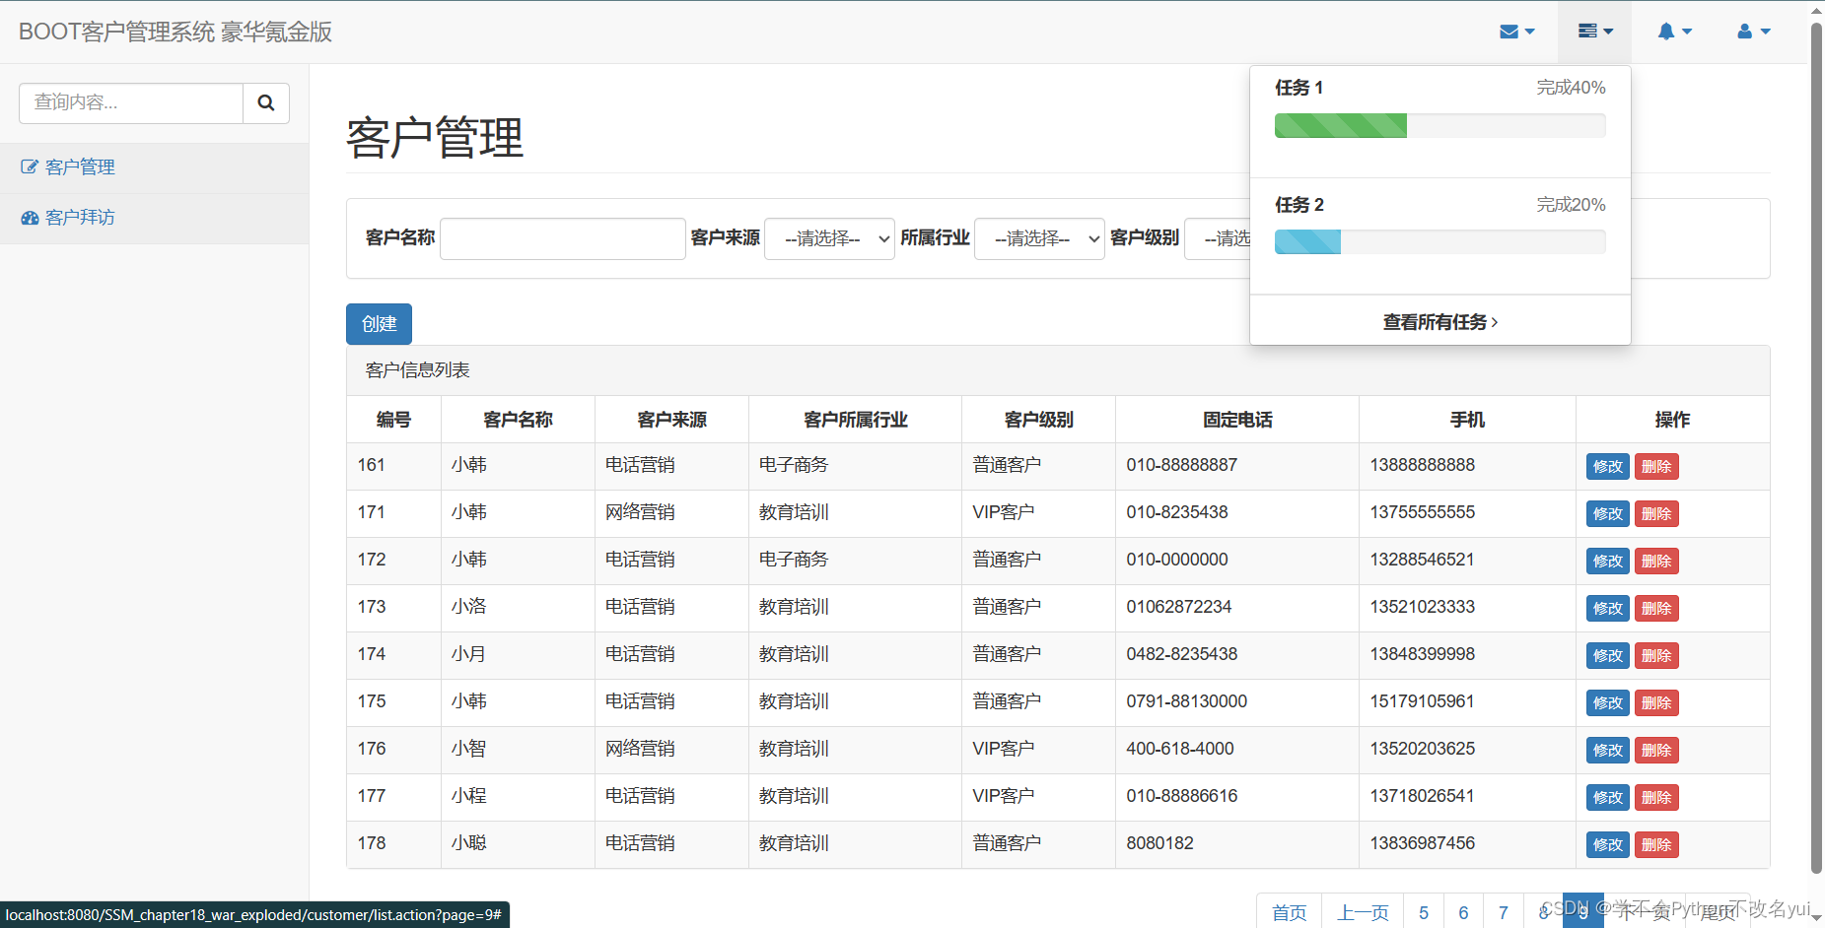Select landline 0791-88130000

1187,701
